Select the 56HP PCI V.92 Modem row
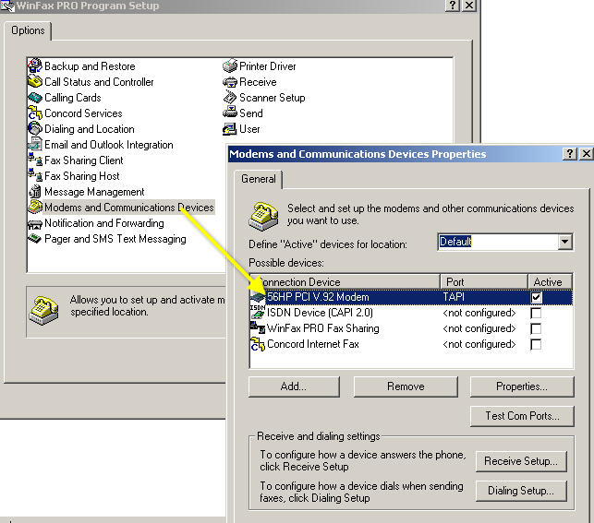594x523 pixels. click(411, 297)
